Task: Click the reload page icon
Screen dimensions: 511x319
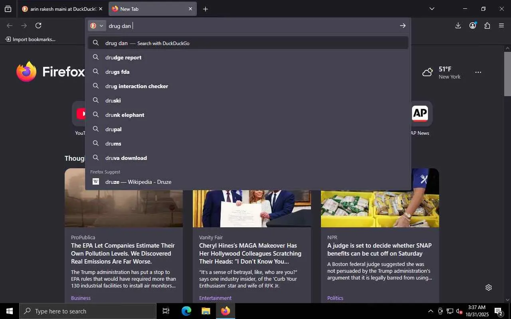Action: point(38,26)
